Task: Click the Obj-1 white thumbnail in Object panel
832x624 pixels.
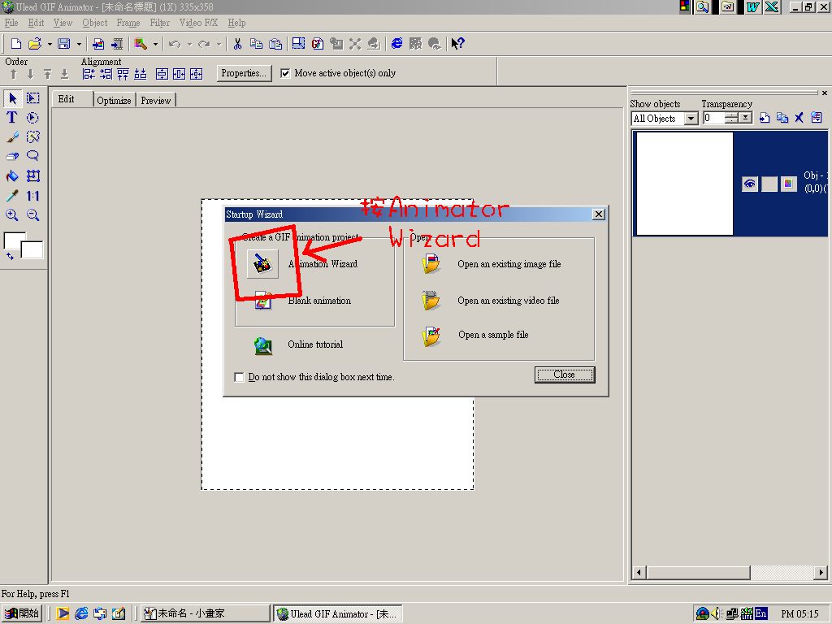Action: (684, 184)
